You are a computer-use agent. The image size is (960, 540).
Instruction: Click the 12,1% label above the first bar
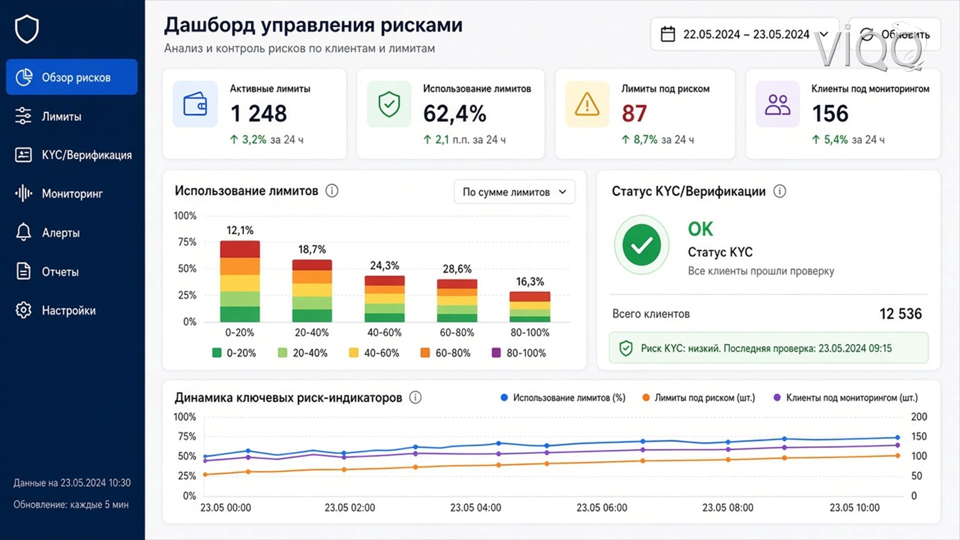point(240,230)
